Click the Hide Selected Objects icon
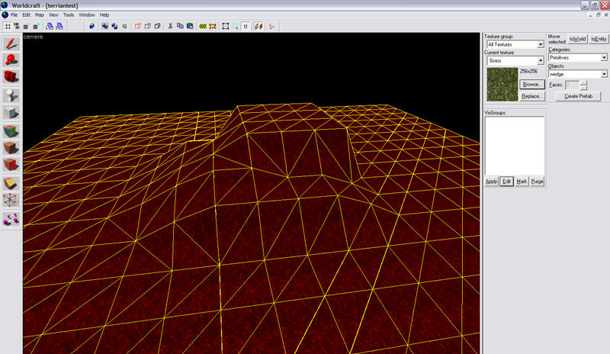This screenshot has height=354, width=610. [138, 26]
